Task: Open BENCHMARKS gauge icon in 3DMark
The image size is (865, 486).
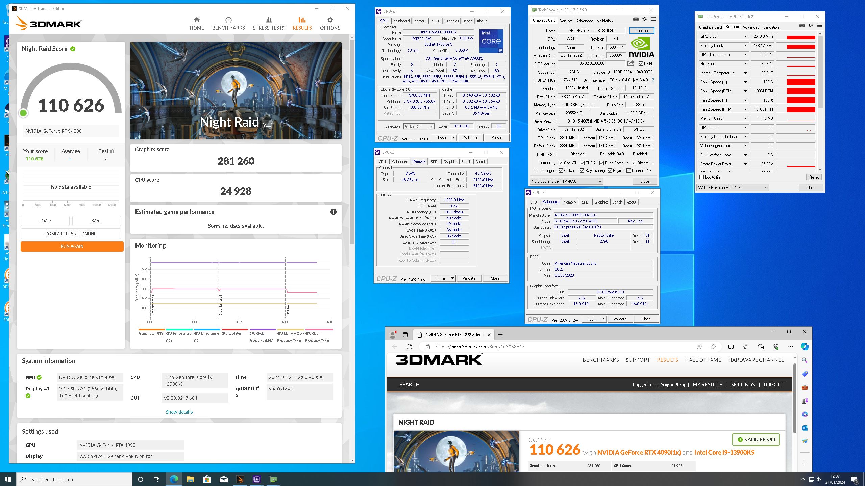Action: (228, 20)
